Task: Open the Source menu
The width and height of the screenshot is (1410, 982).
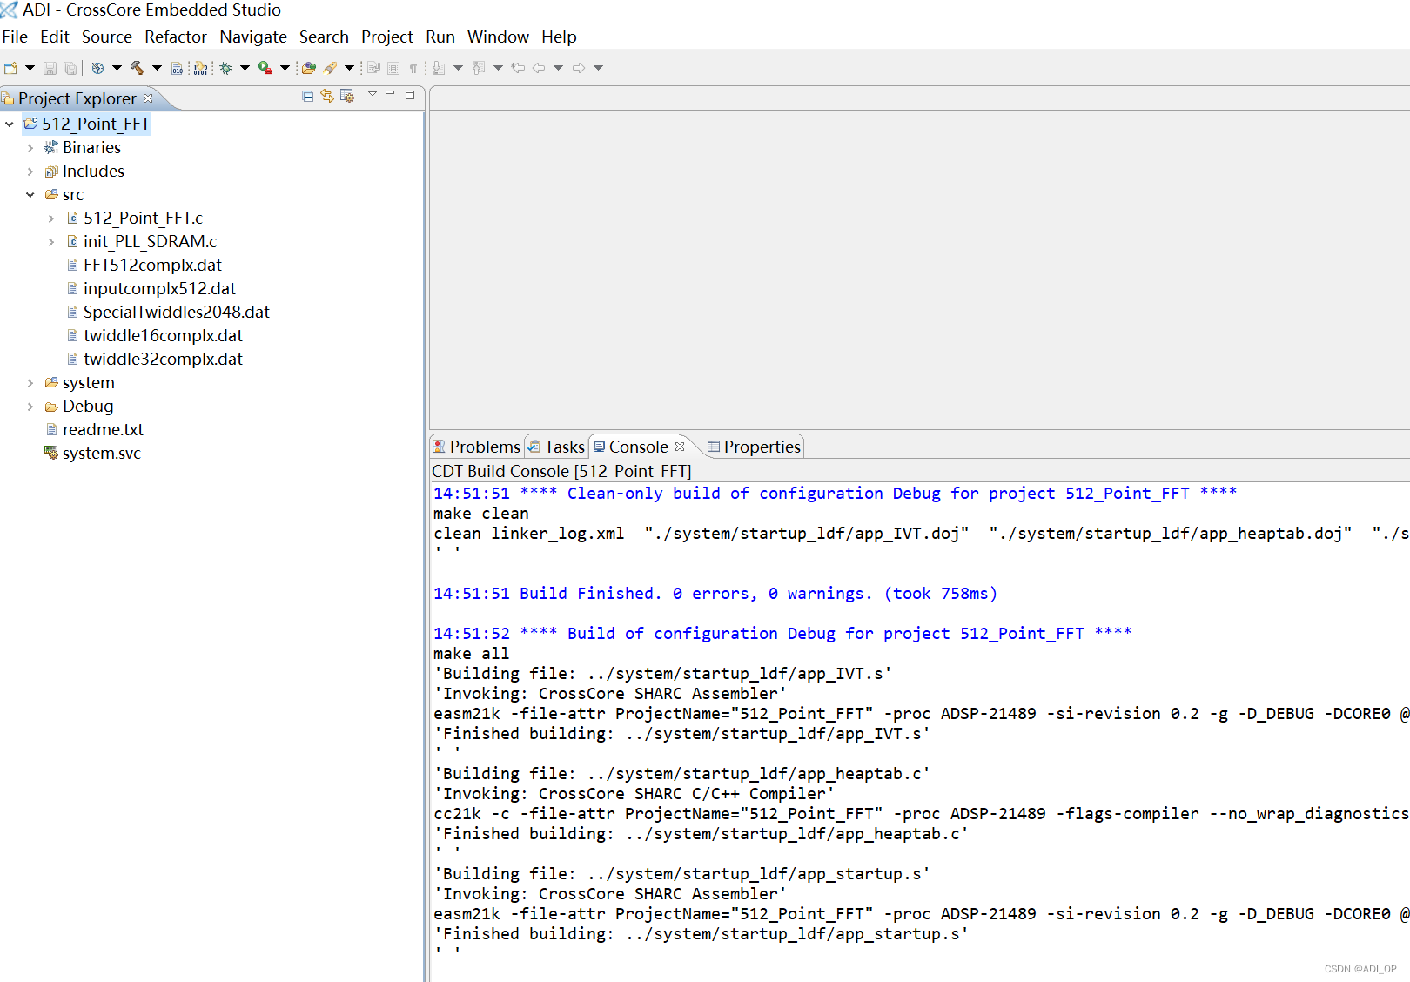Action: (x=107, y=37)
